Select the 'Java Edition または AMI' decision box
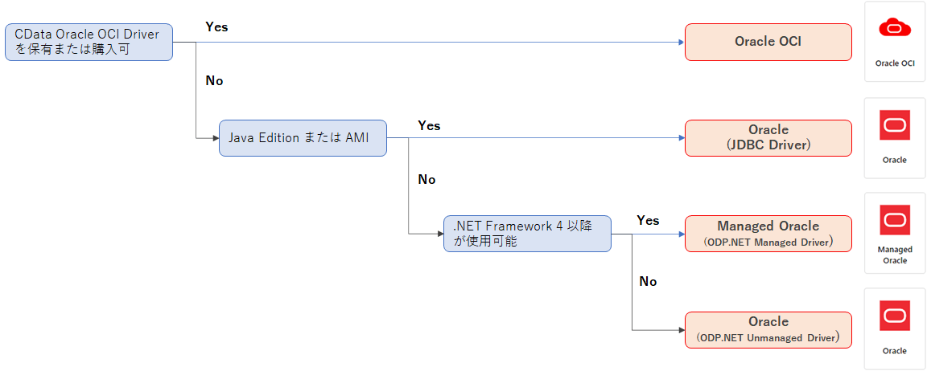The image size is (927, 371). pyautogui.click(x=303, y=138)
